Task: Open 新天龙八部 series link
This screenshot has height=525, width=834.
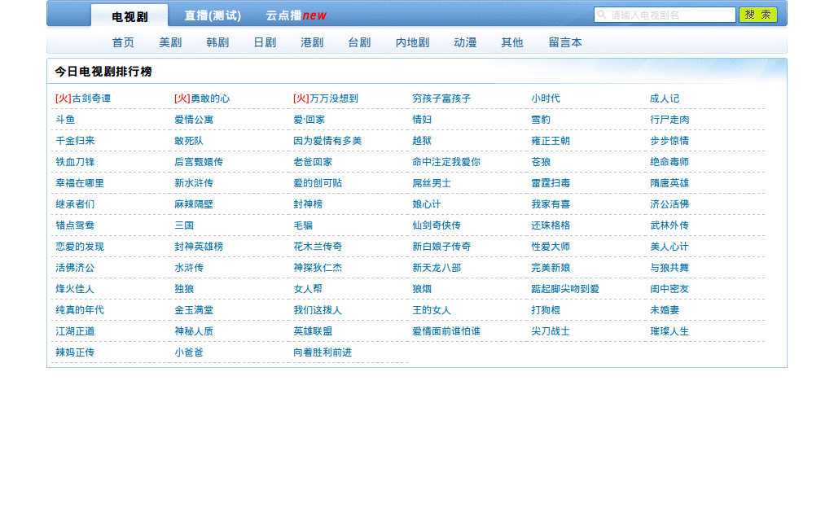Action: pos(437,268)
